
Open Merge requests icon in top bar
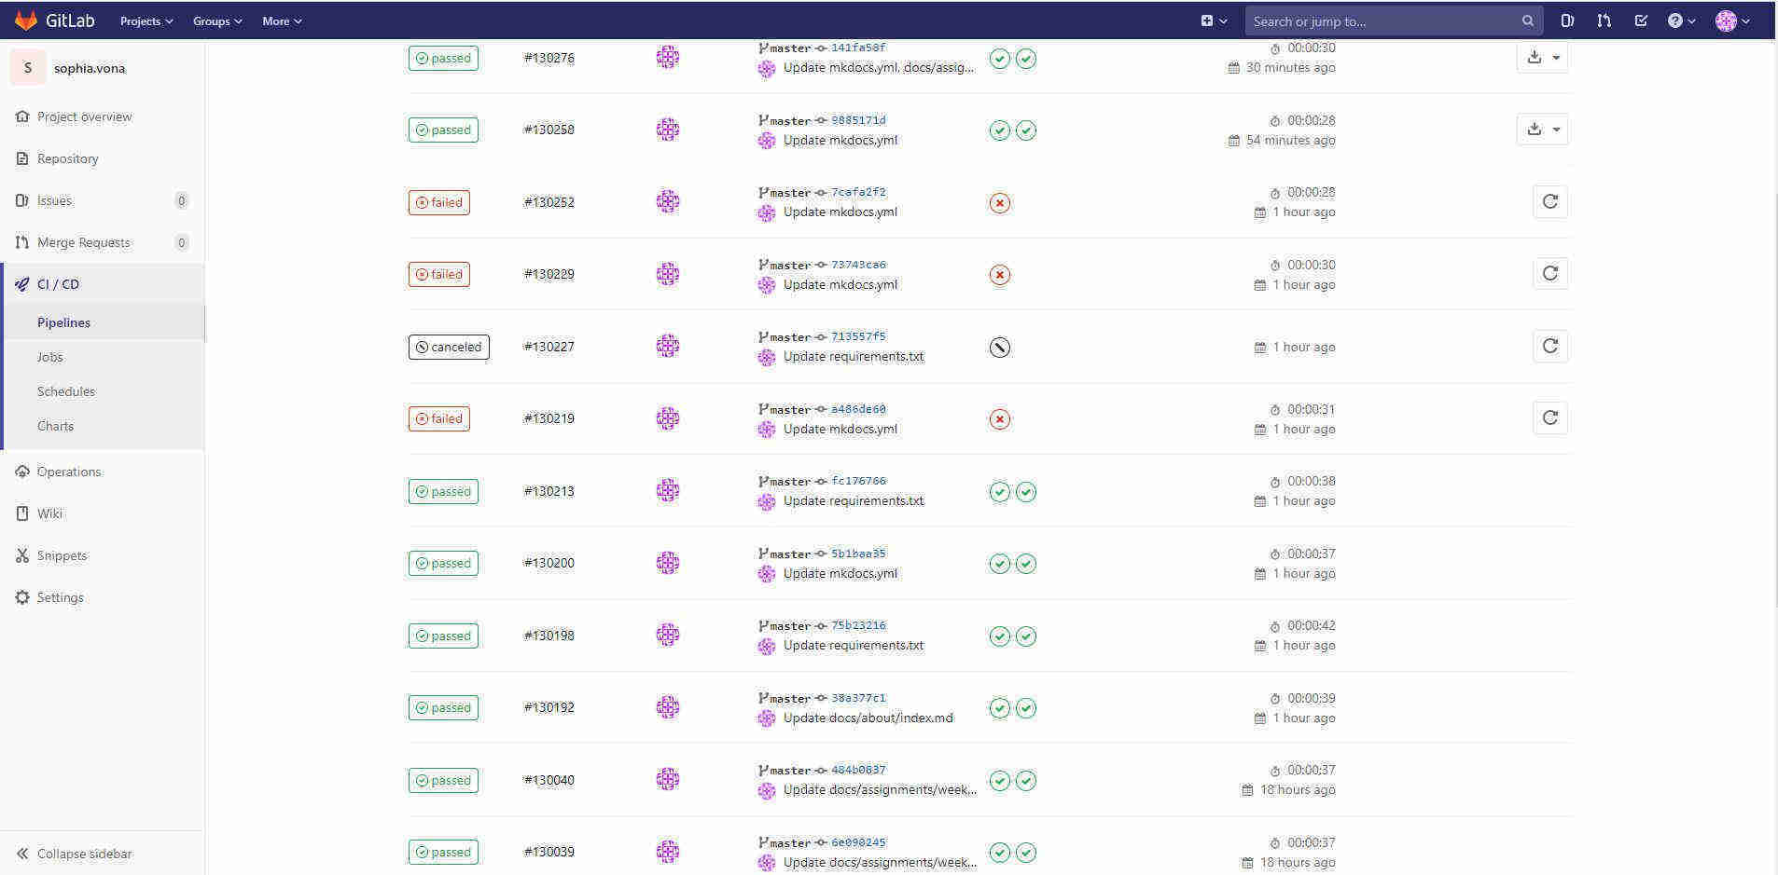point(1604,21)
